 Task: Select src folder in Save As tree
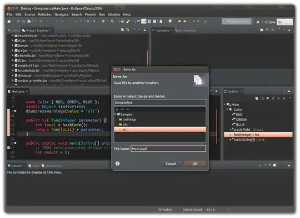pyautogui.click(x=160, y=130)
